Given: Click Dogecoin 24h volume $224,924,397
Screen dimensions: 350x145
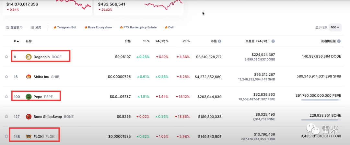Looking at the screenshot, I should click(263, 55).
